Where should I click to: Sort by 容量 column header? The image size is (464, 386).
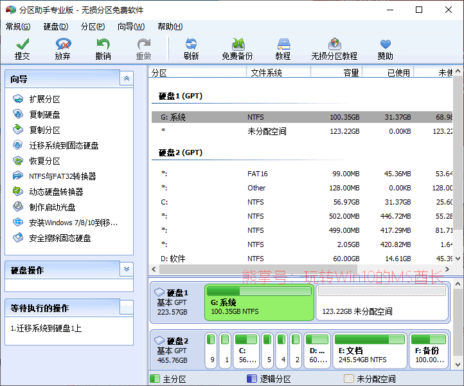pyautogui.click(x=337, y=72)
